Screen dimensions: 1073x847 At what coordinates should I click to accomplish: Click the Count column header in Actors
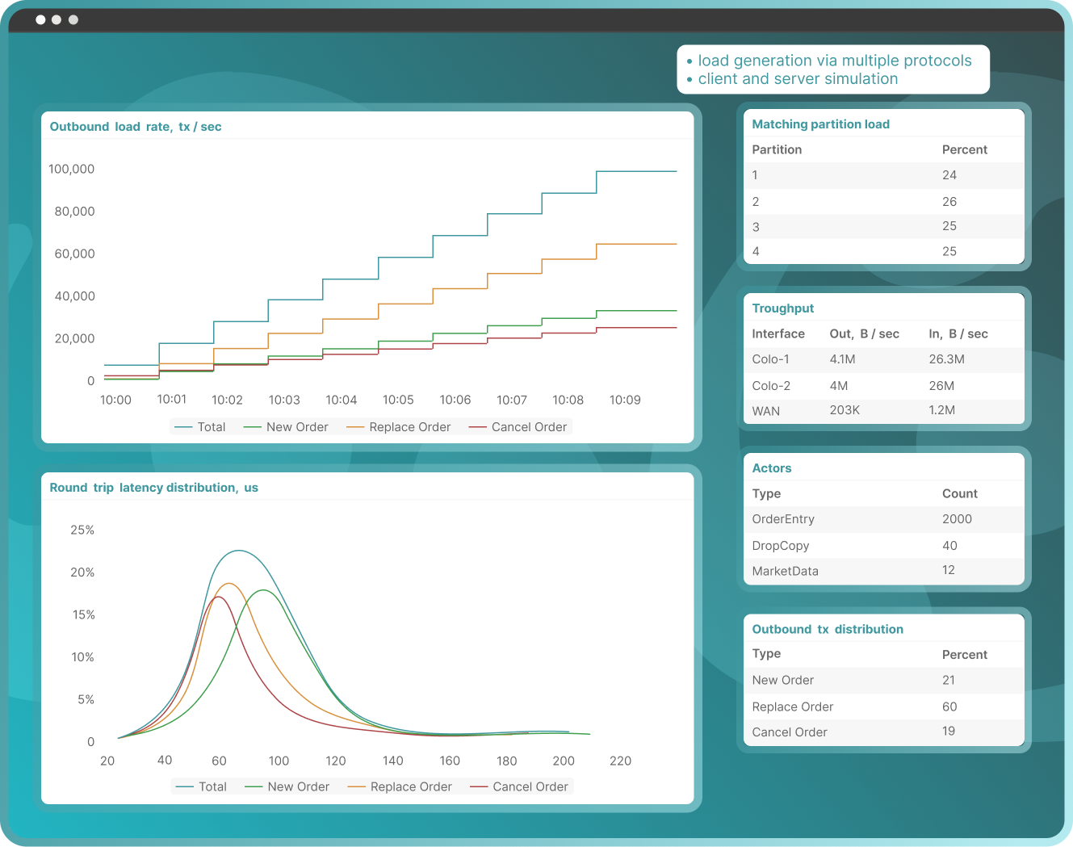point(959,493)
